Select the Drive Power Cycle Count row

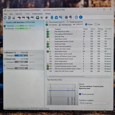(x=79, y=54)
